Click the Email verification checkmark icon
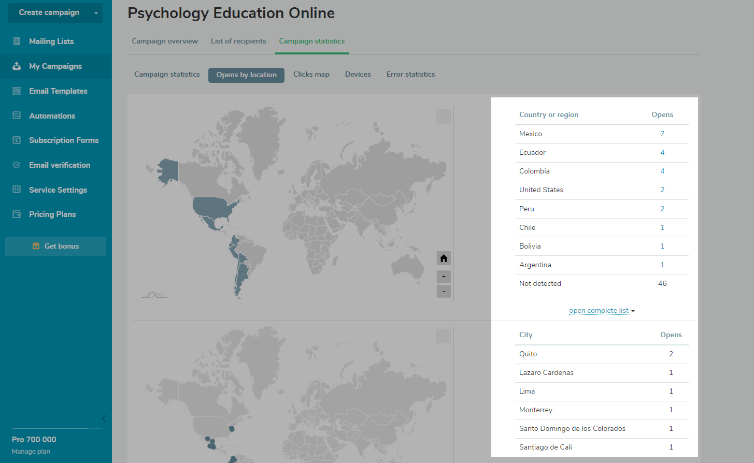This screenshot has height=463, width=754. (17, 165)
